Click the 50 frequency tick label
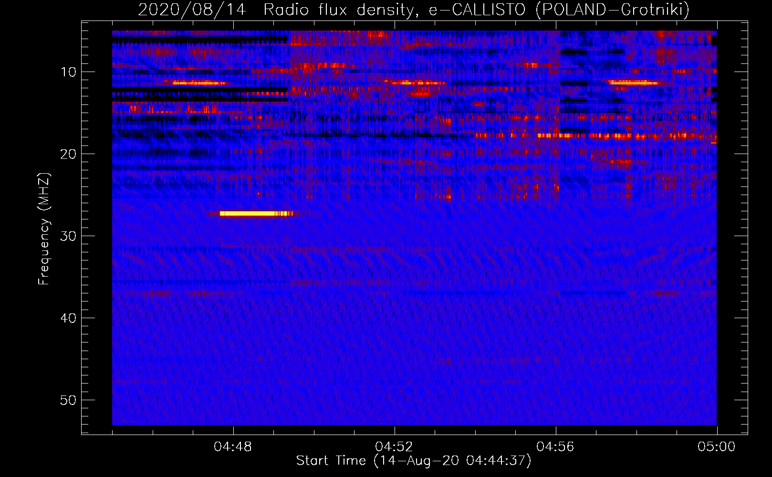The image size is (772, 477). (x=68, y=400)
